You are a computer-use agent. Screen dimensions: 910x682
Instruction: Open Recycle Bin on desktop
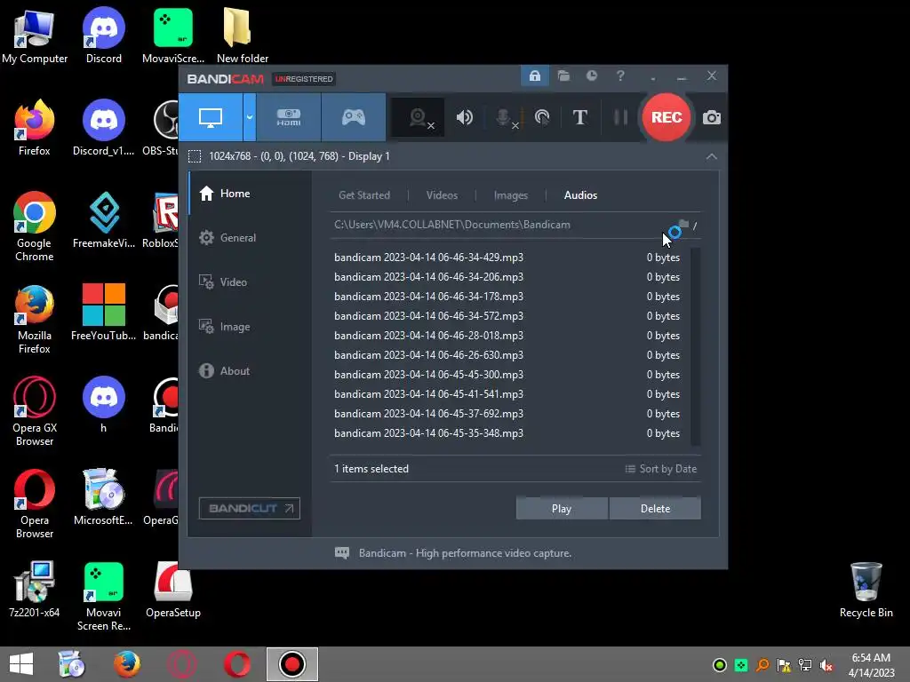[866, 590]
